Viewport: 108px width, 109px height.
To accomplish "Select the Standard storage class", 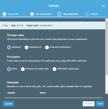I will click(9, 47).
